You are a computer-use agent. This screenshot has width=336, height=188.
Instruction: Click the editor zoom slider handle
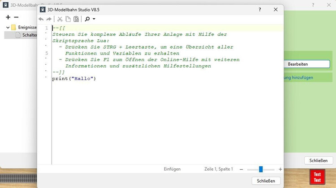tap(261, 169)
